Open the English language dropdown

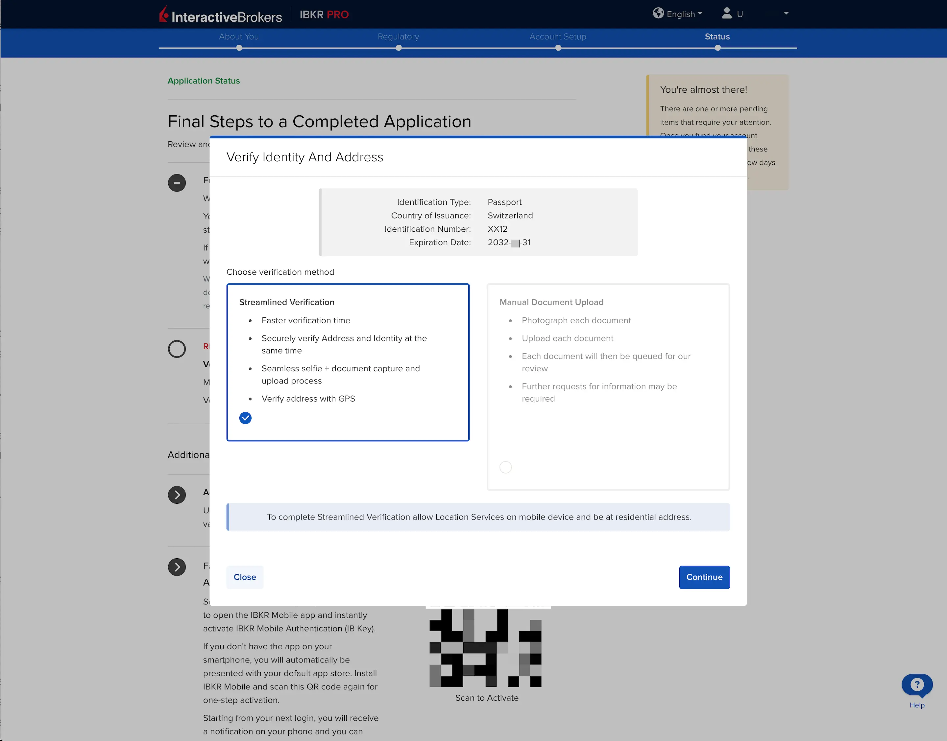point(679,13)
